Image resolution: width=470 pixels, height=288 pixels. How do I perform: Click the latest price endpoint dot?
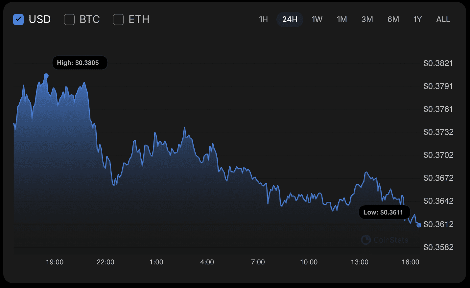pos(418,225)
